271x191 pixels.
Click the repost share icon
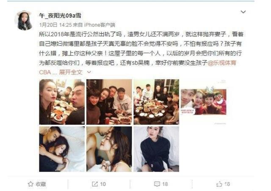[x=95, y=184]
